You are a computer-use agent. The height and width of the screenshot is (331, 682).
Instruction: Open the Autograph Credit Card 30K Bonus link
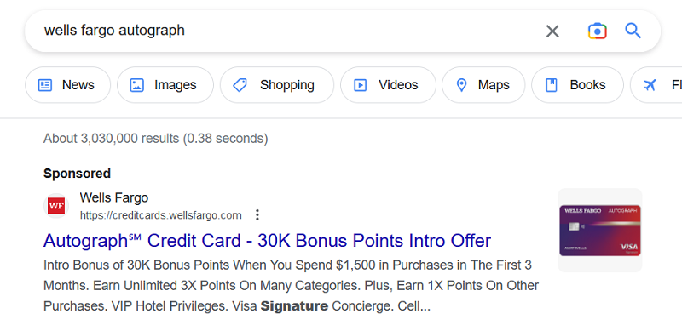[267, 241]
